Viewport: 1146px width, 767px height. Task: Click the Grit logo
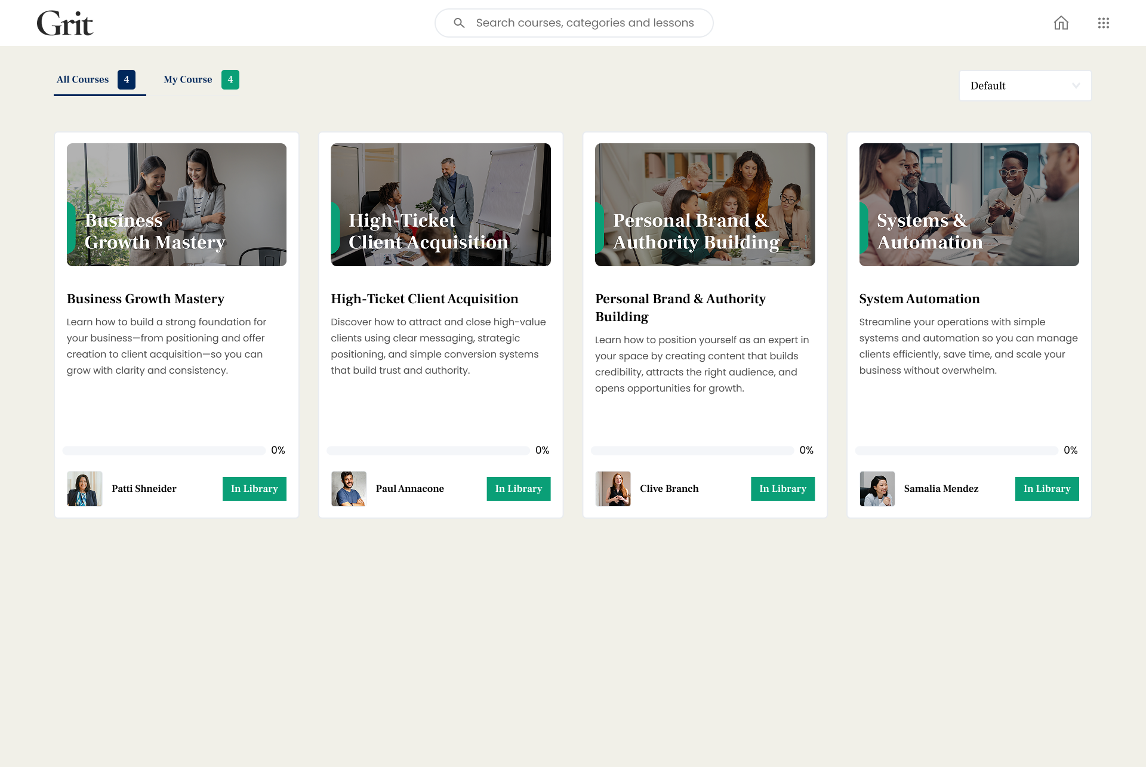(x=65, y=24)
